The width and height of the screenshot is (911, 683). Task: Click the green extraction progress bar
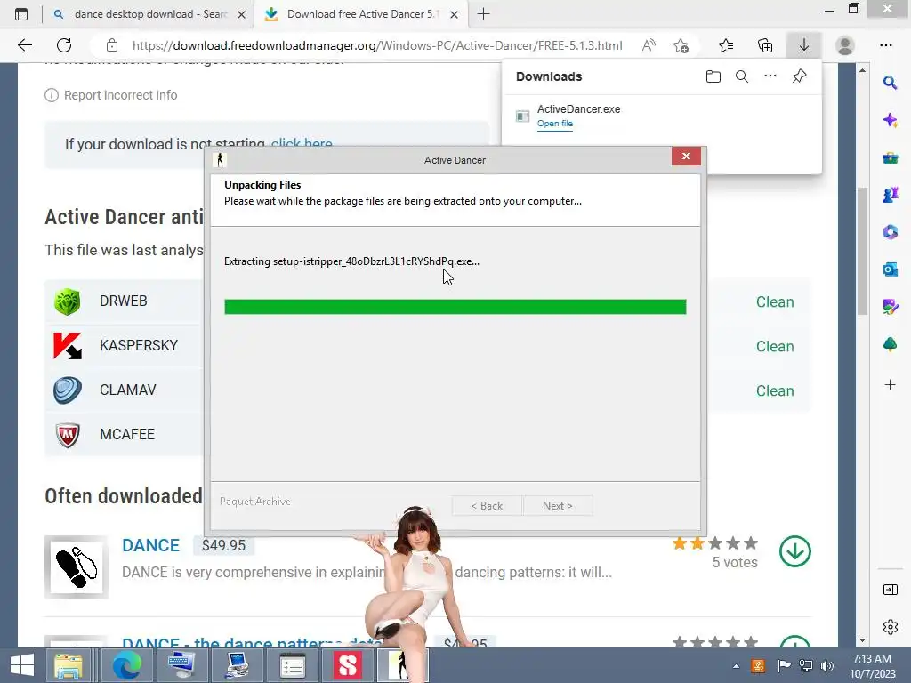coord(455,307)
